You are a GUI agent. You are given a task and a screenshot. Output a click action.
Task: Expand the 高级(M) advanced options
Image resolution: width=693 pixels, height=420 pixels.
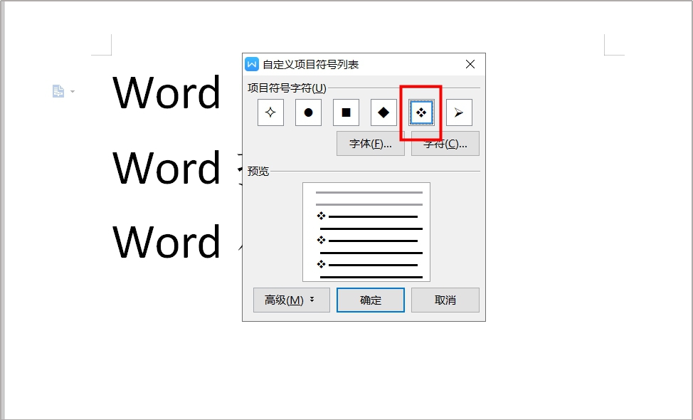point(291,300)
